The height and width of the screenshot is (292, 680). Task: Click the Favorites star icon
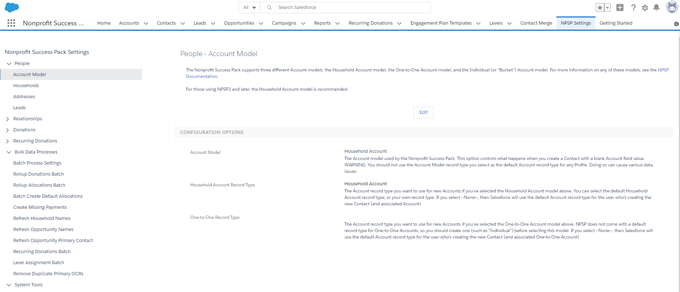pyautogui.click(x=600, y=7)
